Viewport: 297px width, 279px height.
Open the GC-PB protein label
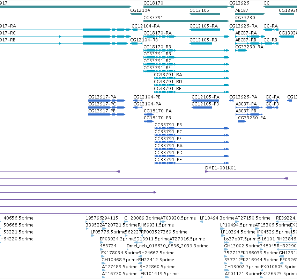point(272,104)
